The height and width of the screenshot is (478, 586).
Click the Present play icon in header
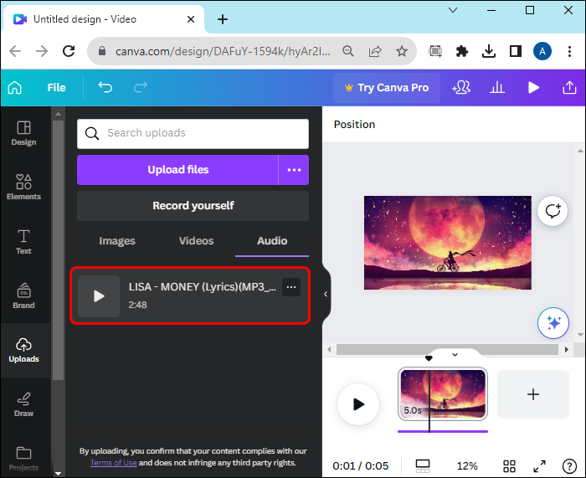pyautogui.click(x=533, y=88)
